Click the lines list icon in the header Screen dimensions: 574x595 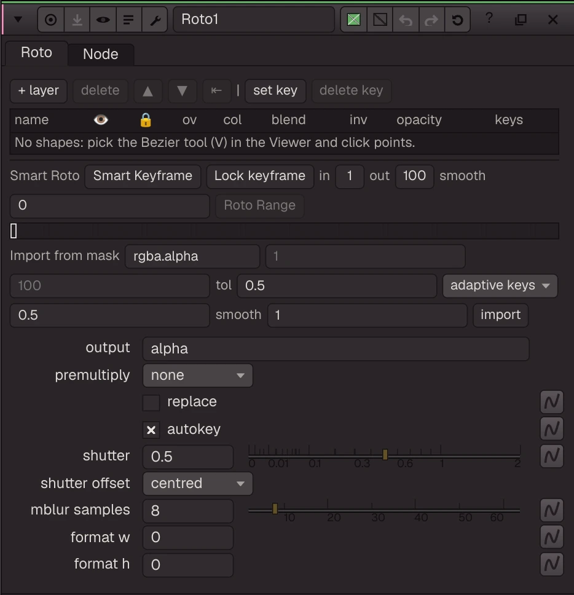pyautogui.click(x=128, y=20)
